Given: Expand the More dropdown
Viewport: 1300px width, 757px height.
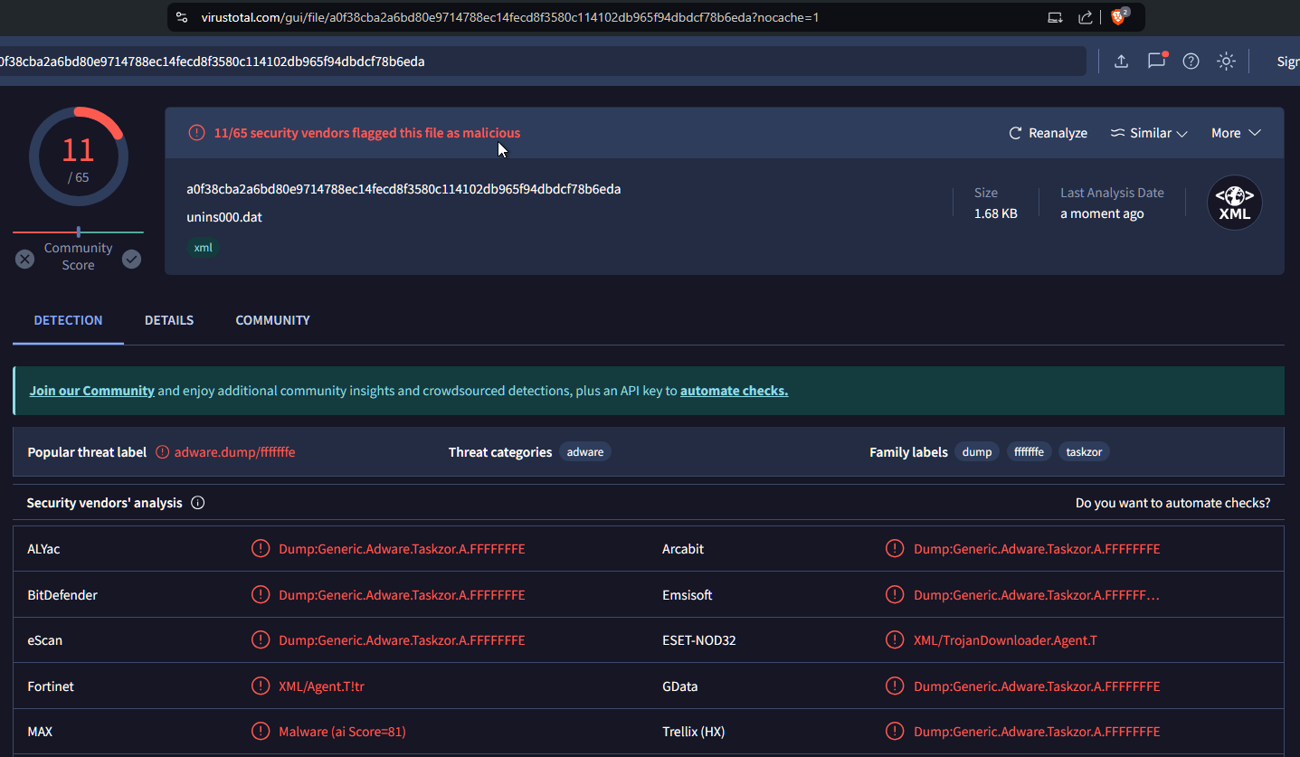Looking at the screenshot, I should pyautogui.click(x=1236, y=133).
